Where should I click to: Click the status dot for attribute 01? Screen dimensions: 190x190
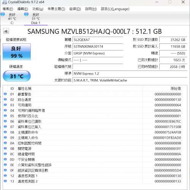click(5, 94)
